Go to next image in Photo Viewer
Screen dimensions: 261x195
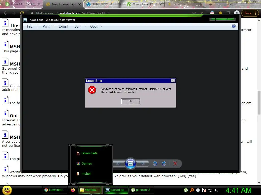(143, 164)
